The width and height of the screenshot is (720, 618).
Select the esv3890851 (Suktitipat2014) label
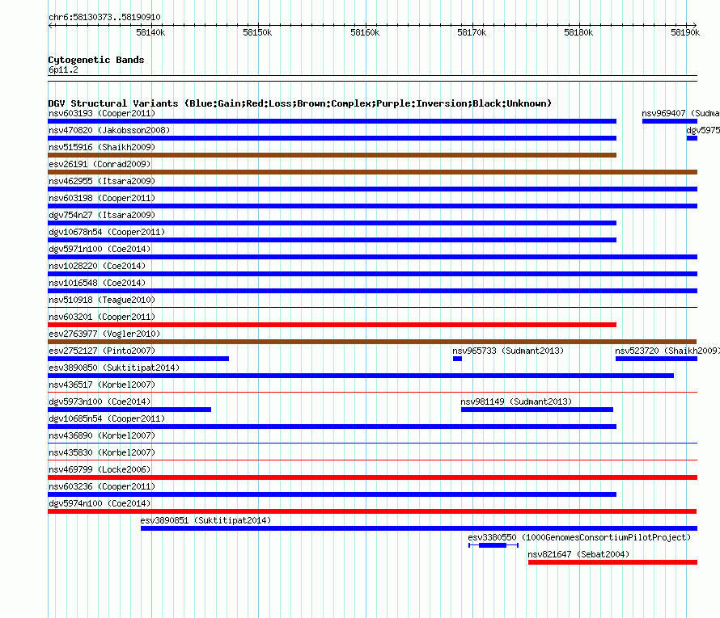pyautogui.click(x=206, y=520)
